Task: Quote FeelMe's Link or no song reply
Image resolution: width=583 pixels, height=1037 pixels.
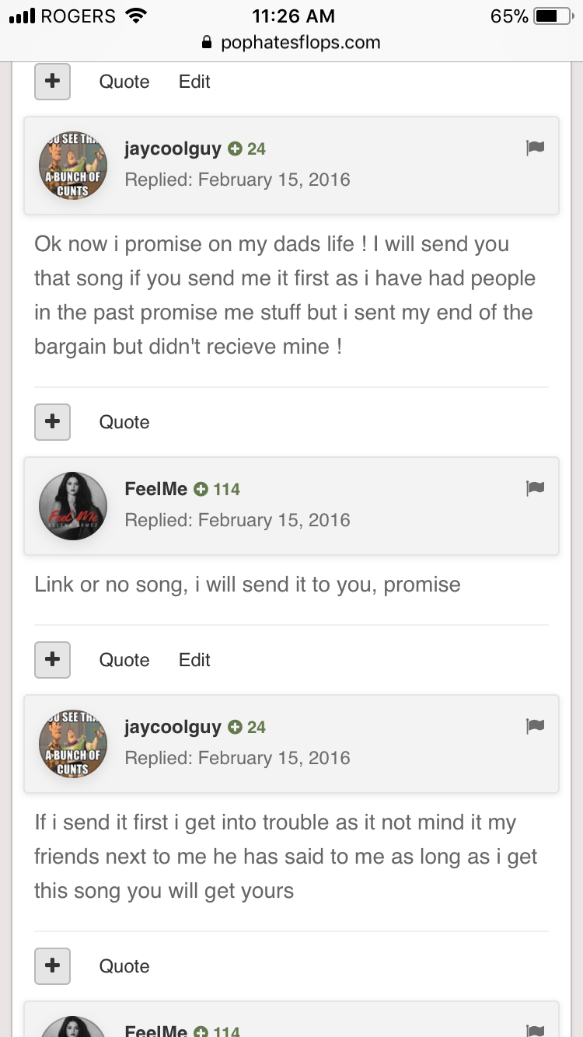Action: [x=124, y=659]
